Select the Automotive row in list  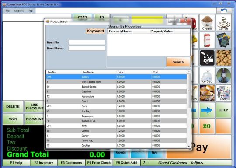(116, 96)
